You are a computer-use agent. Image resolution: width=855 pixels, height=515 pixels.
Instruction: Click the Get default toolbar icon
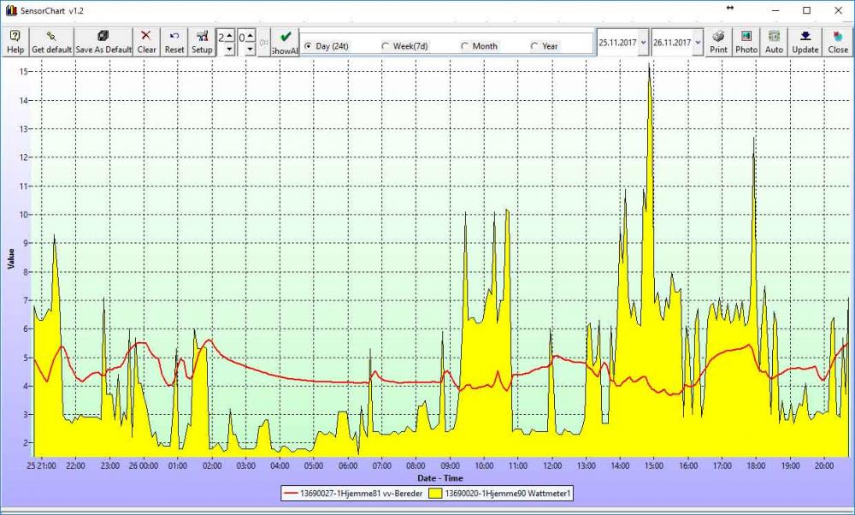(51, 42)
